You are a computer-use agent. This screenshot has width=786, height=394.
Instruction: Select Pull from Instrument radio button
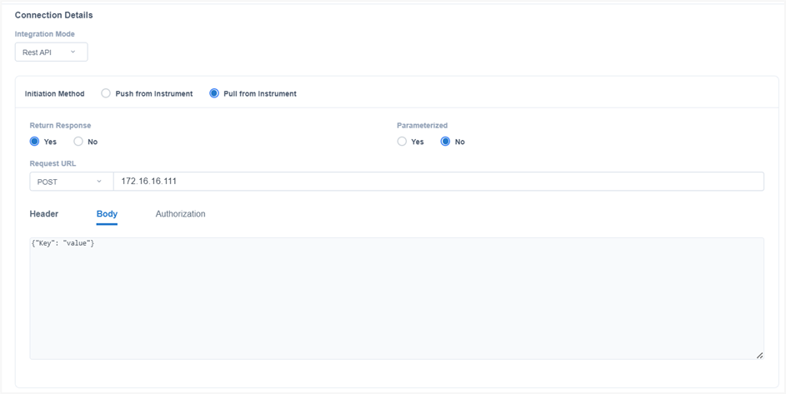(214, 93)
